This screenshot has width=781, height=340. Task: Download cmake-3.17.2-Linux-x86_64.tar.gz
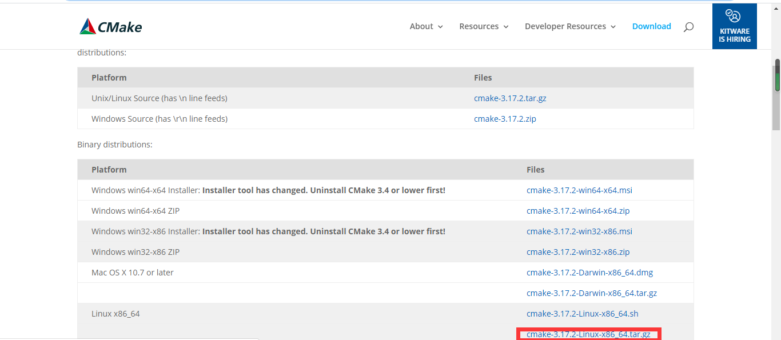tap(588, 334)
